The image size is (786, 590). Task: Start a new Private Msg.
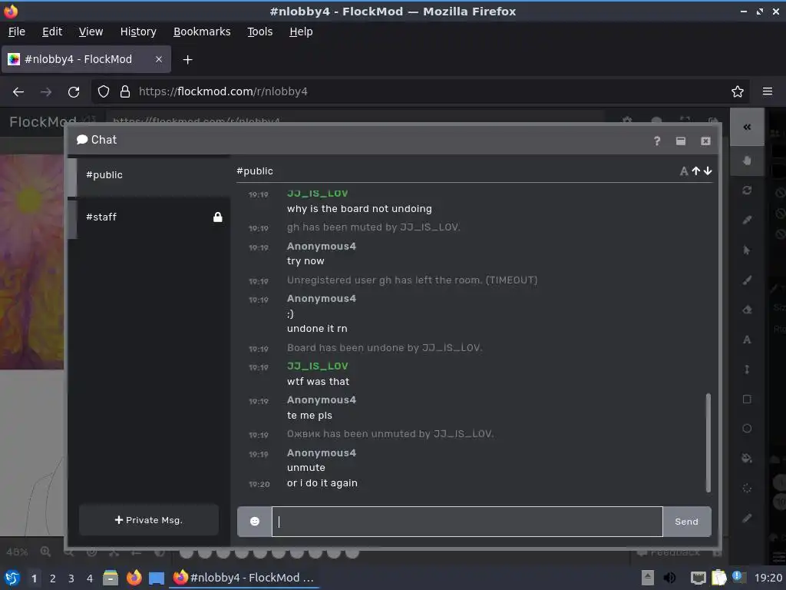[x=149, y=520]
